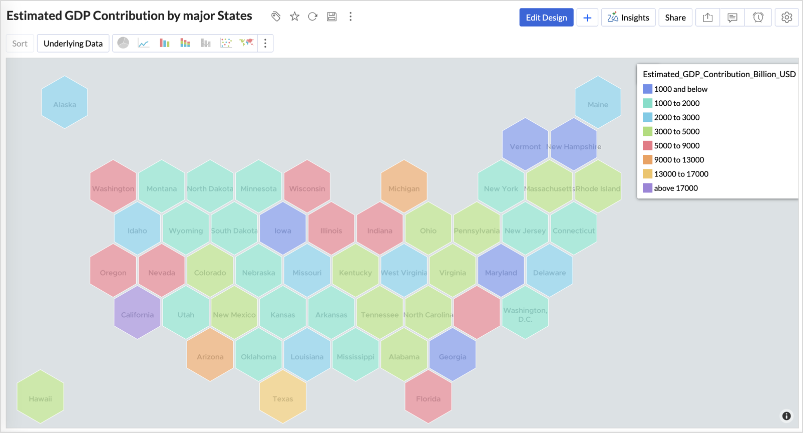Switch to scatter chart type
The image size is (803, 433).
click(226, 43)
